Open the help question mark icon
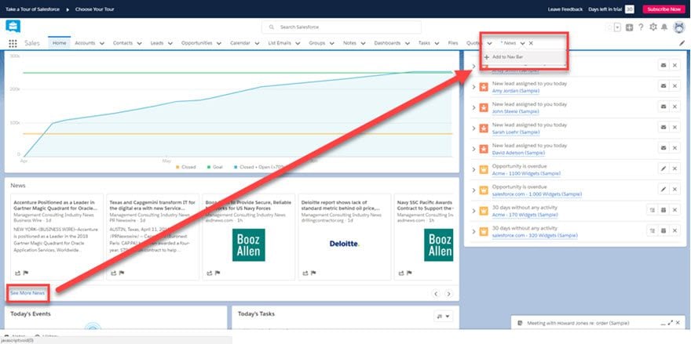691x344 pixels. pos(641,27)
